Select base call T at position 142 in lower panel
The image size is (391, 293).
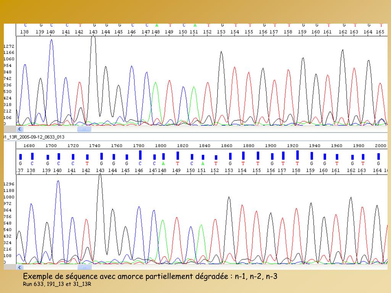pyautogui.click(x=87, y=164)
